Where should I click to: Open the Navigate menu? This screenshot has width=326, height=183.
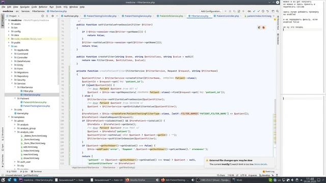[x=25, y=7]
